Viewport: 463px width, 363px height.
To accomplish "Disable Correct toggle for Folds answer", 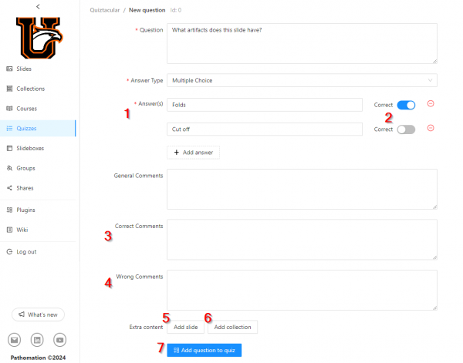I will [406, 105].
